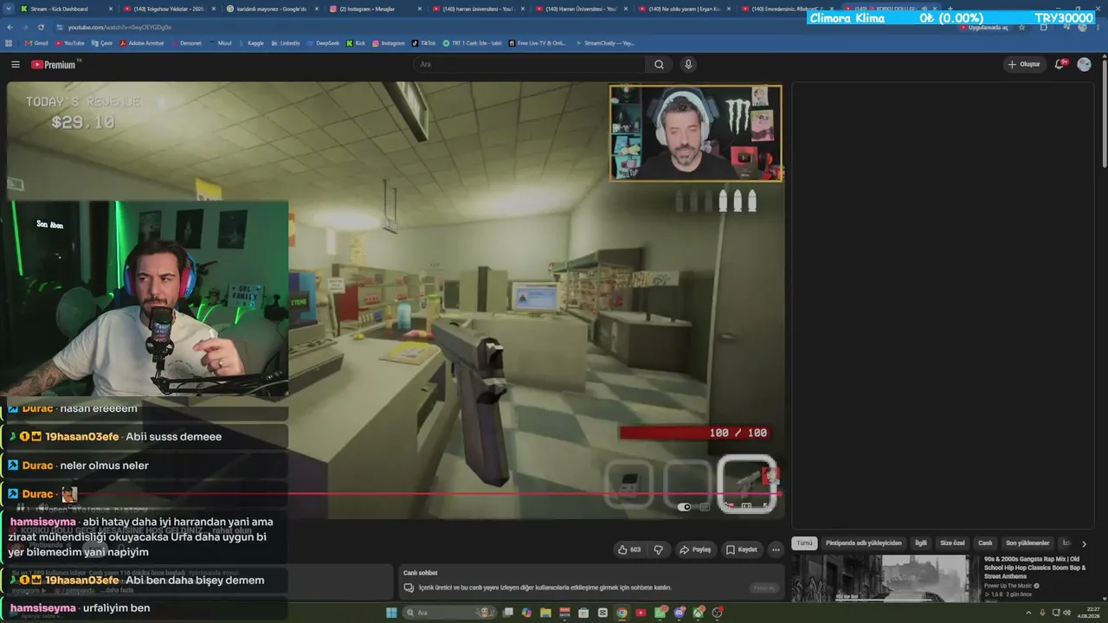Launch Chrome from the taskbar
1108x623 pixels.
pyautogui.click(x=622, y=613)
